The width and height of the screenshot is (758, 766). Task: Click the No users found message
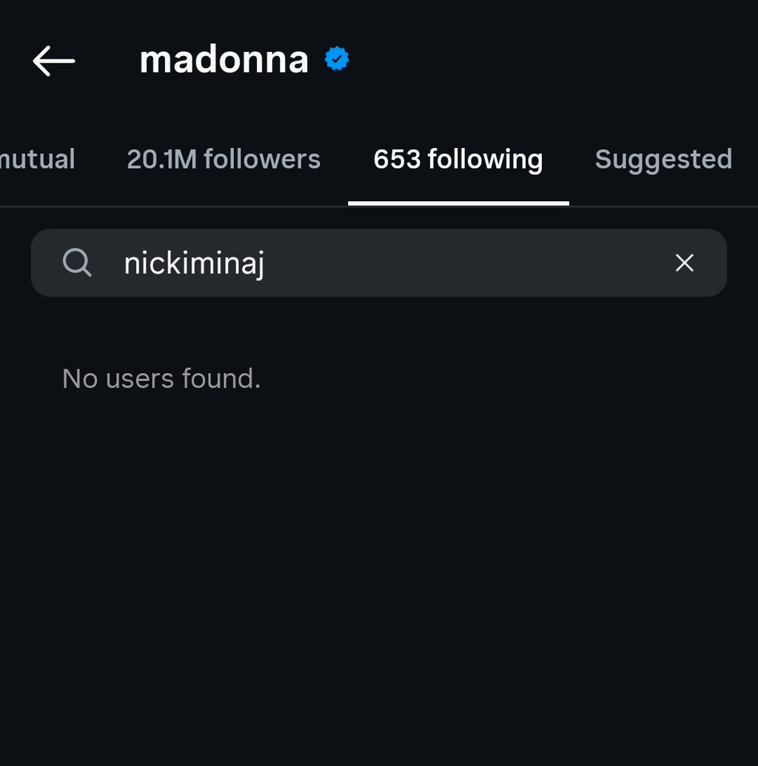[x=161, y=379]
